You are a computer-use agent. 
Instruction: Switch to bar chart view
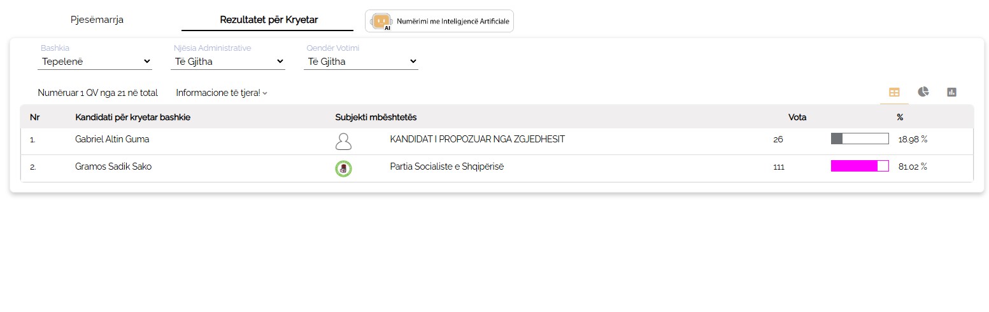tap(951, 92)
